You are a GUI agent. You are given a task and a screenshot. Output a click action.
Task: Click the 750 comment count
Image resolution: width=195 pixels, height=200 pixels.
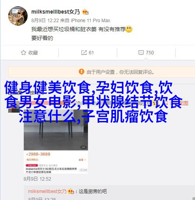coord(150,53)
